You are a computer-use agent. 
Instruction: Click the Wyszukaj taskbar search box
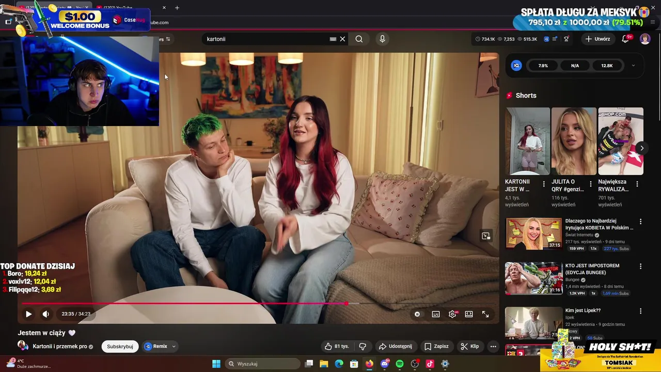click(262, 364)
